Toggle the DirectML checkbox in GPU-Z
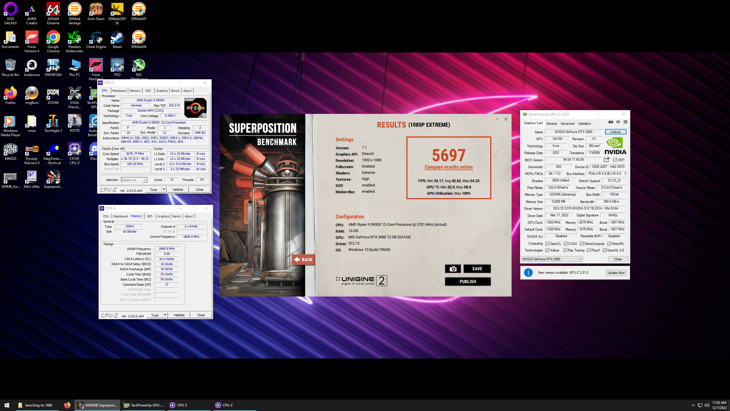 pyautogui.click(x=609, y=244)
